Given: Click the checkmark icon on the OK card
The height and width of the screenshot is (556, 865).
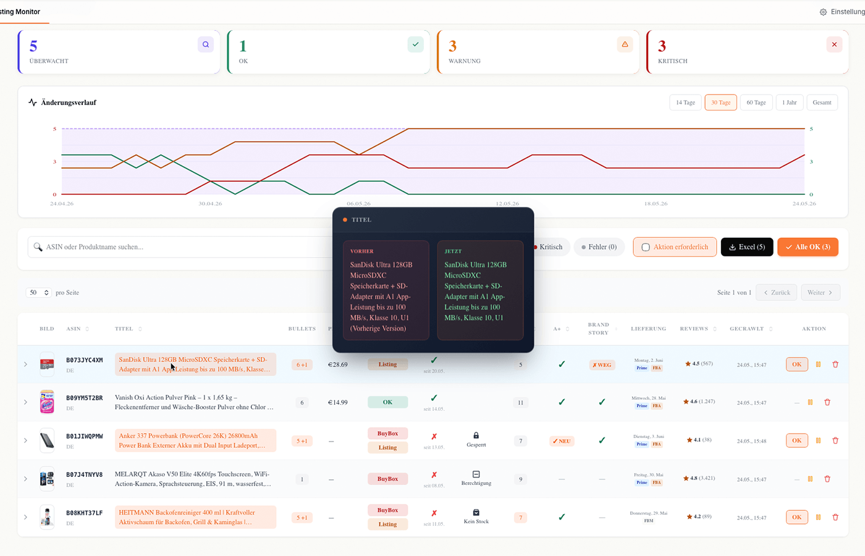Looking at the screenshot, I should coord(416,44).
